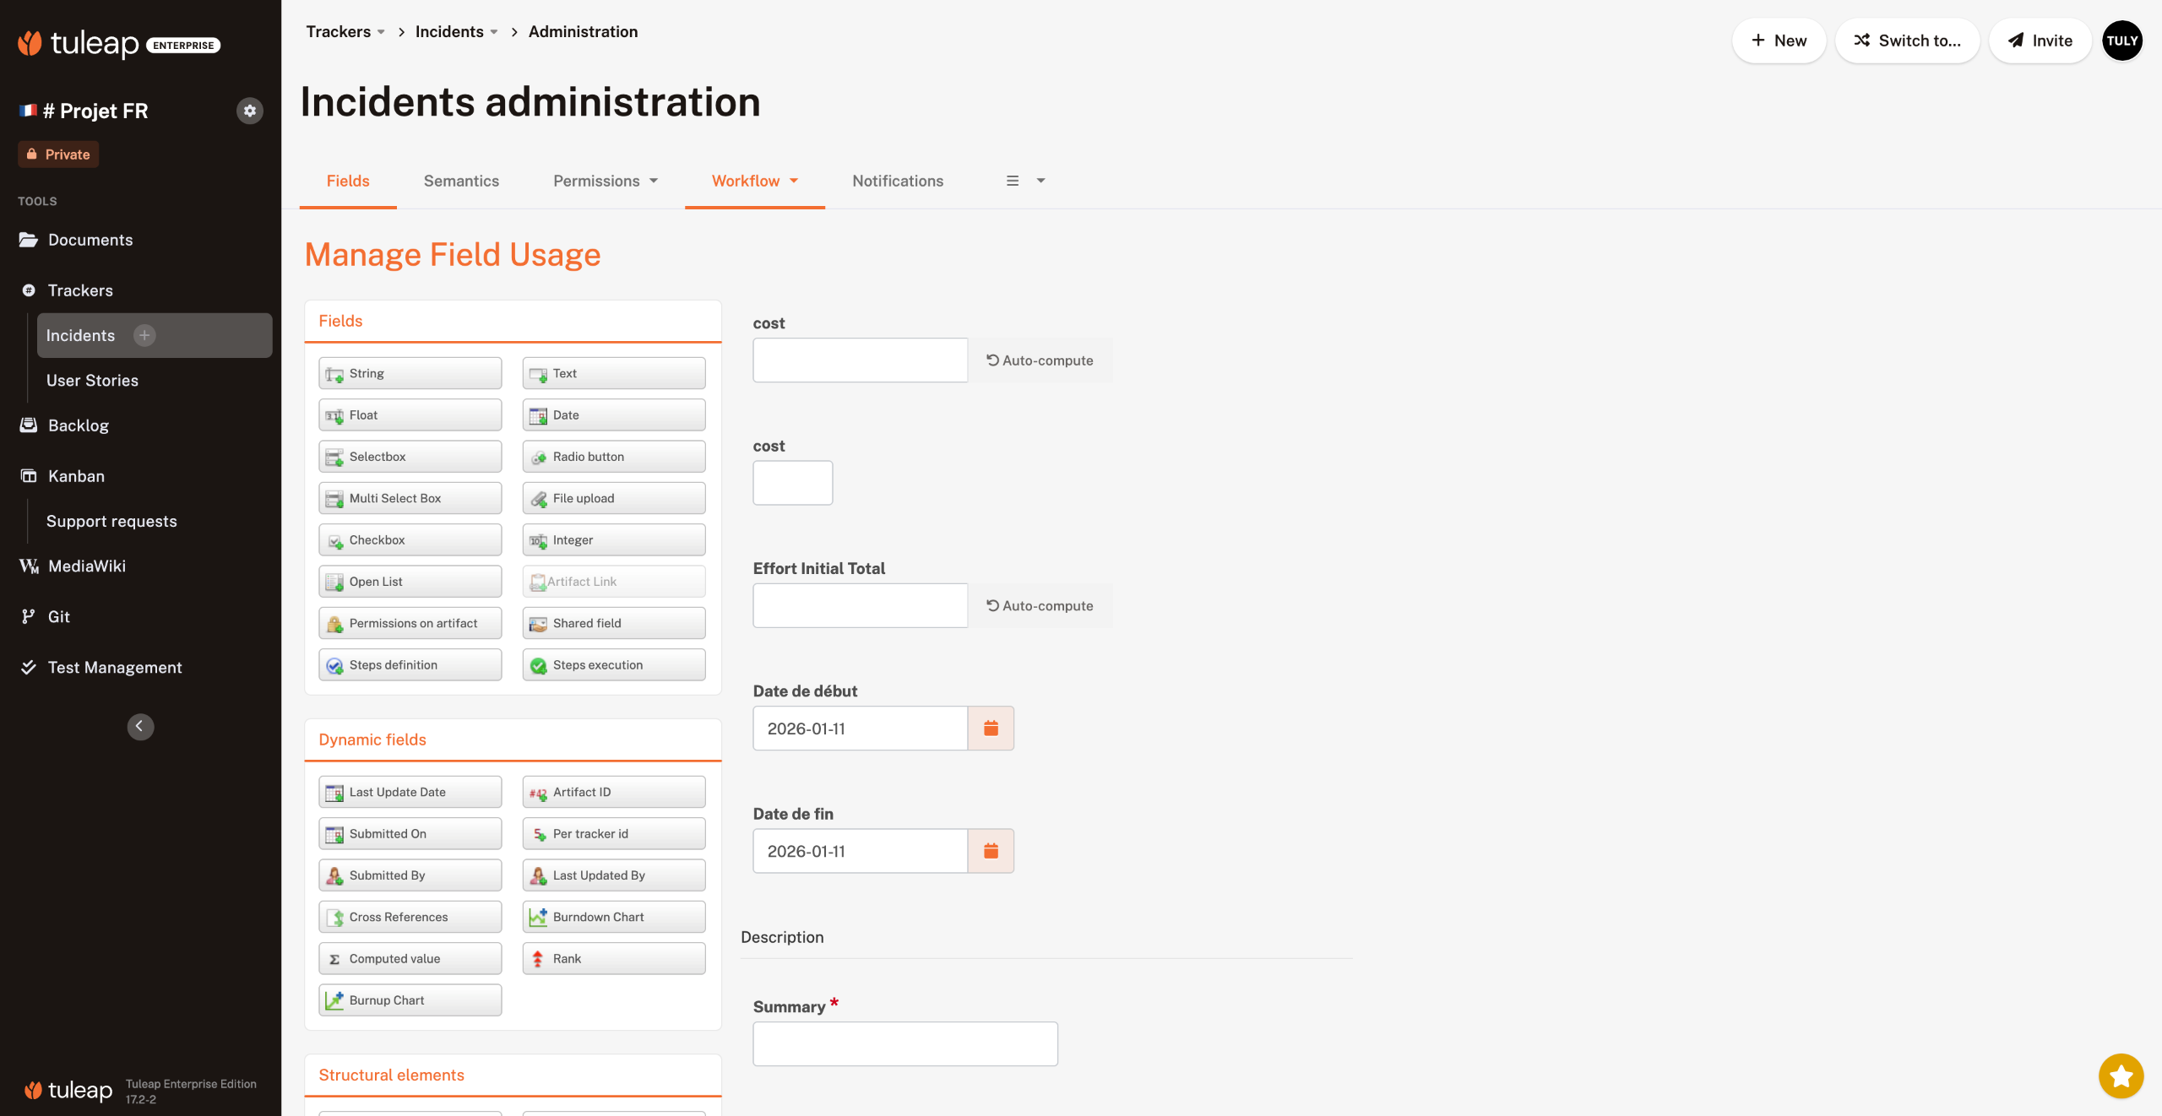2162x1116 pixels.
Task: Open the Notifications tab
Action: 897,181
